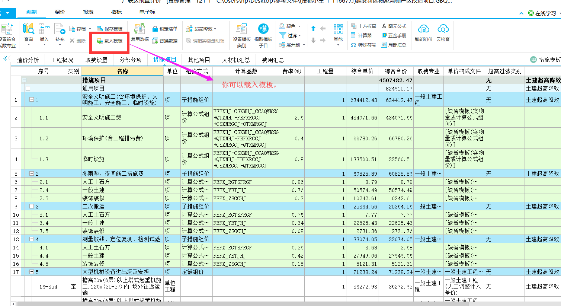The width and height of the screenshot is (561, 306).
Task: Click 提取模板子目 icon
Action: (263, 29)
